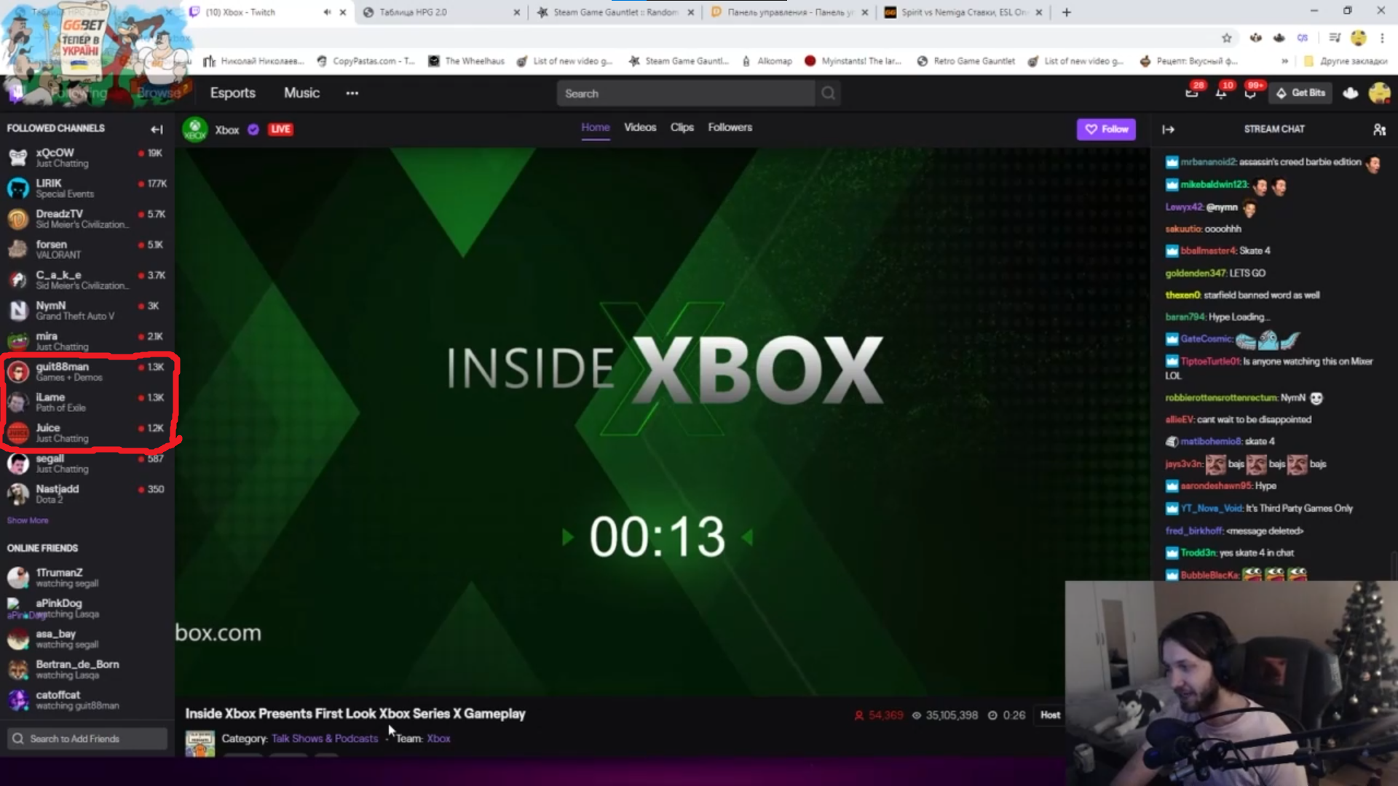Bookmark the page with star icon
This screenshot has width=1398, height=786.
(x=1227, y=38)
